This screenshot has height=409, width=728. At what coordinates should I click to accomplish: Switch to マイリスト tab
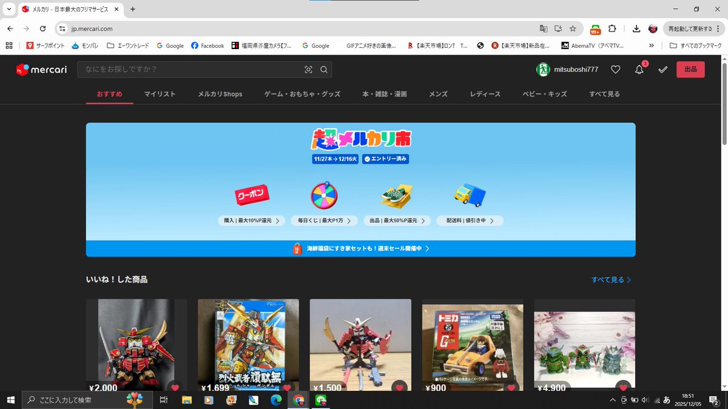[x=160, y=94]
